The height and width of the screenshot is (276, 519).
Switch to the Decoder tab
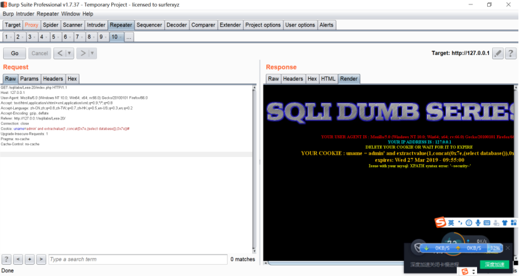pyautogui.click(x=176, y=25)
